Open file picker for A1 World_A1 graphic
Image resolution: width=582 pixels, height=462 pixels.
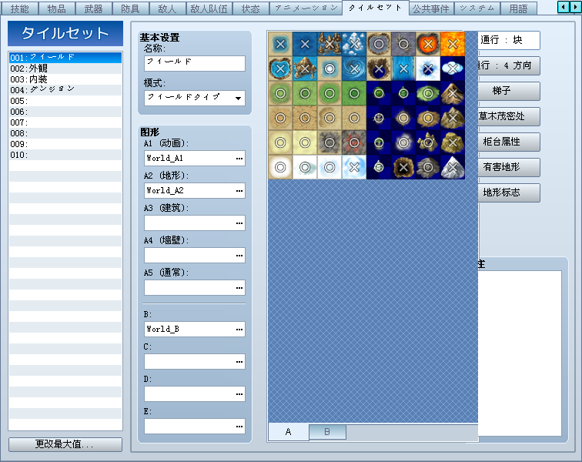point(239,159)
